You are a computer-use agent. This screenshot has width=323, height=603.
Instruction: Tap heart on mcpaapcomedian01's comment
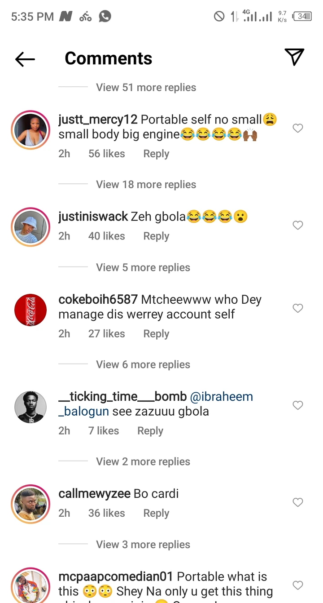point(298,585)
